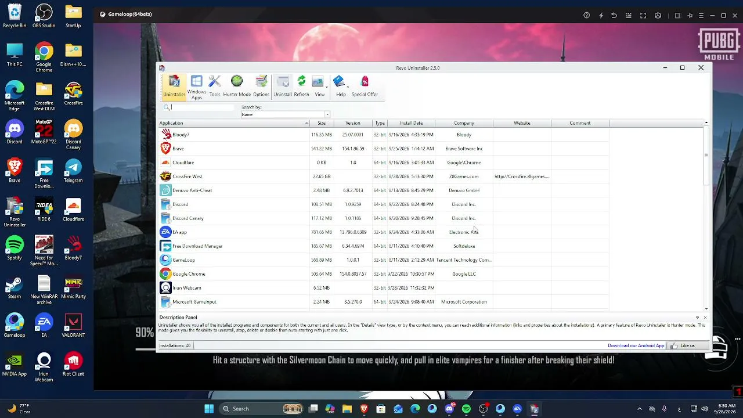Open VALORANT desktop shortcut
Screen dimensions: 743x418
coord(73,326)
